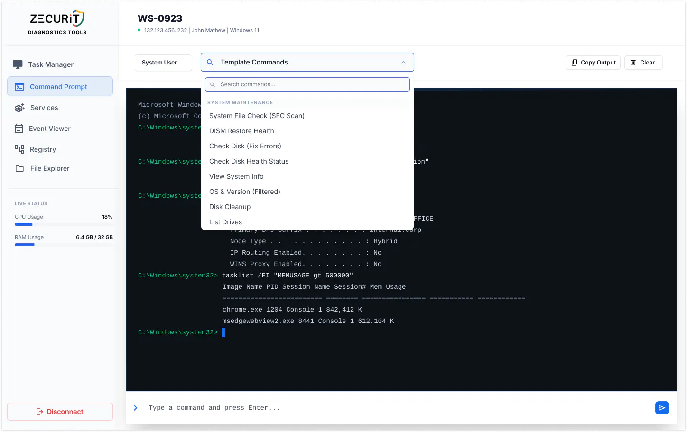Screen dimensions: 687x432
Task: Click the RAM Usage progress bar
Action: [x=64, y=245]
